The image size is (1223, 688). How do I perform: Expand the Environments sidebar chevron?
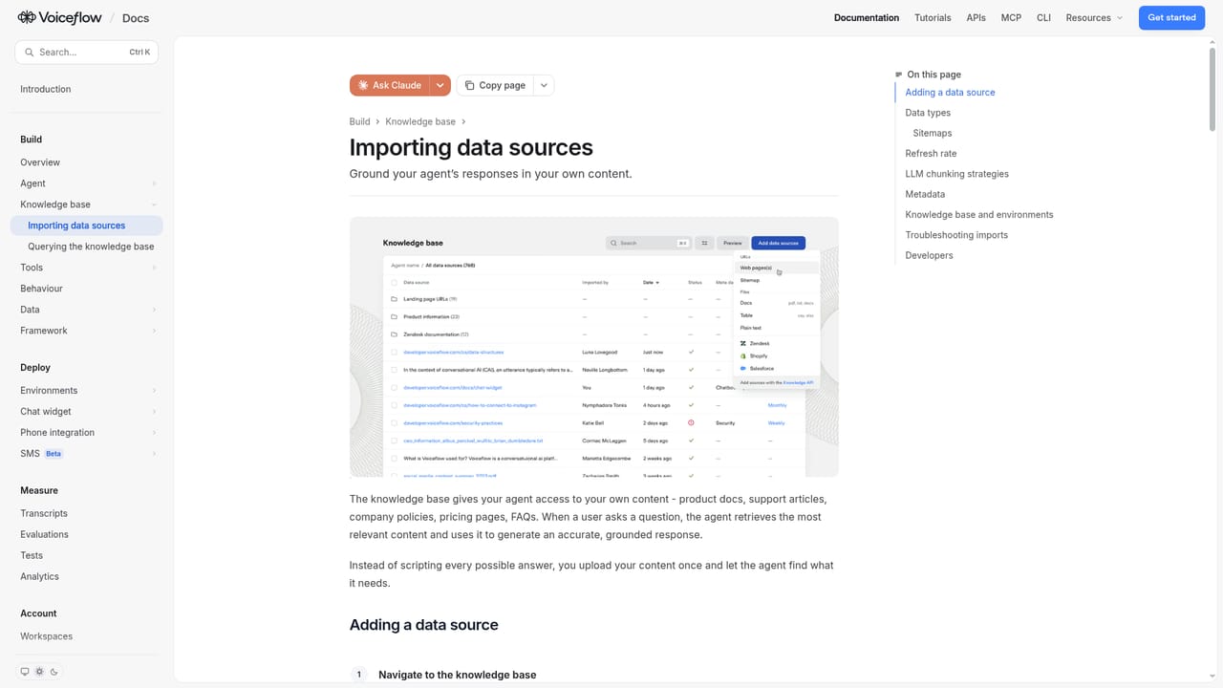(x=154, y=391)
